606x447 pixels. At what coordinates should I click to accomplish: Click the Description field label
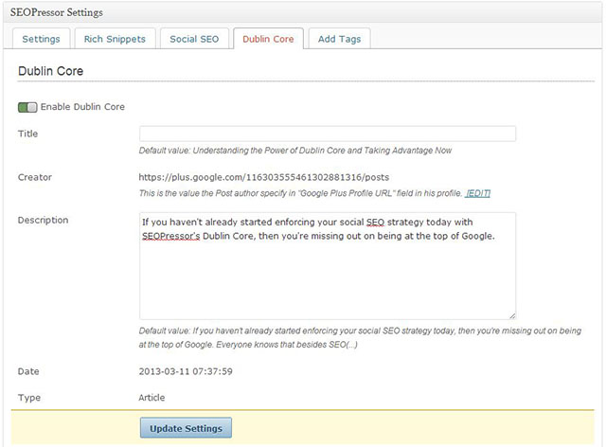(43, 220)
